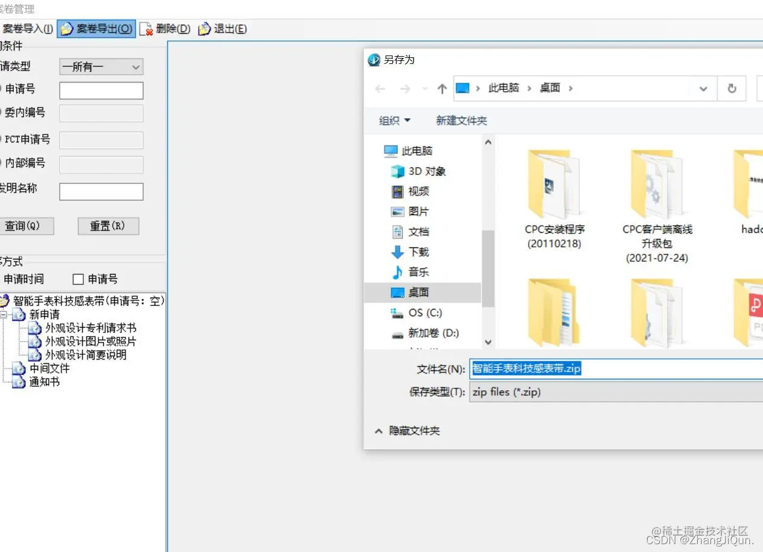Select the 智能手表科技感表带 case tree node

tap(89, 300)
